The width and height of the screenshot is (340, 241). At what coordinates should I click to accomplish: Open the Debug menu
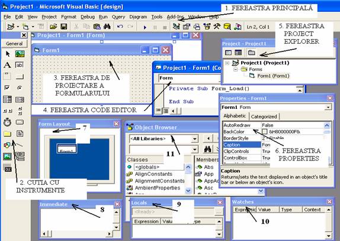[88, 17]
